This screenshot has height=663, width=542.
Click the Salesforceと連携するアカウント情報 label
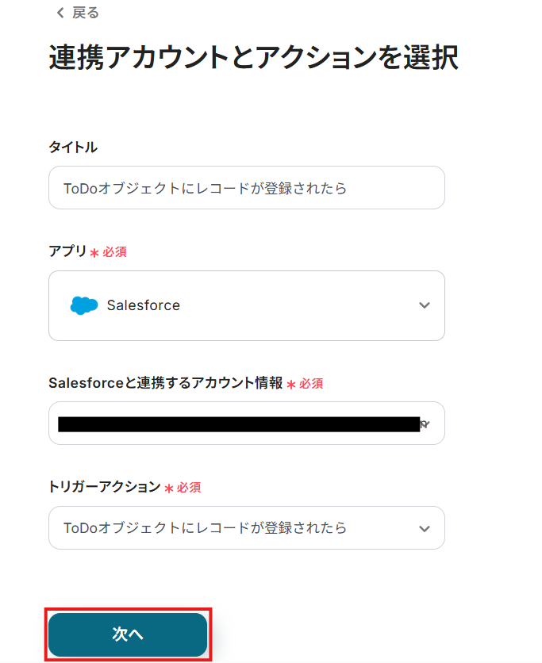point(165,383)
